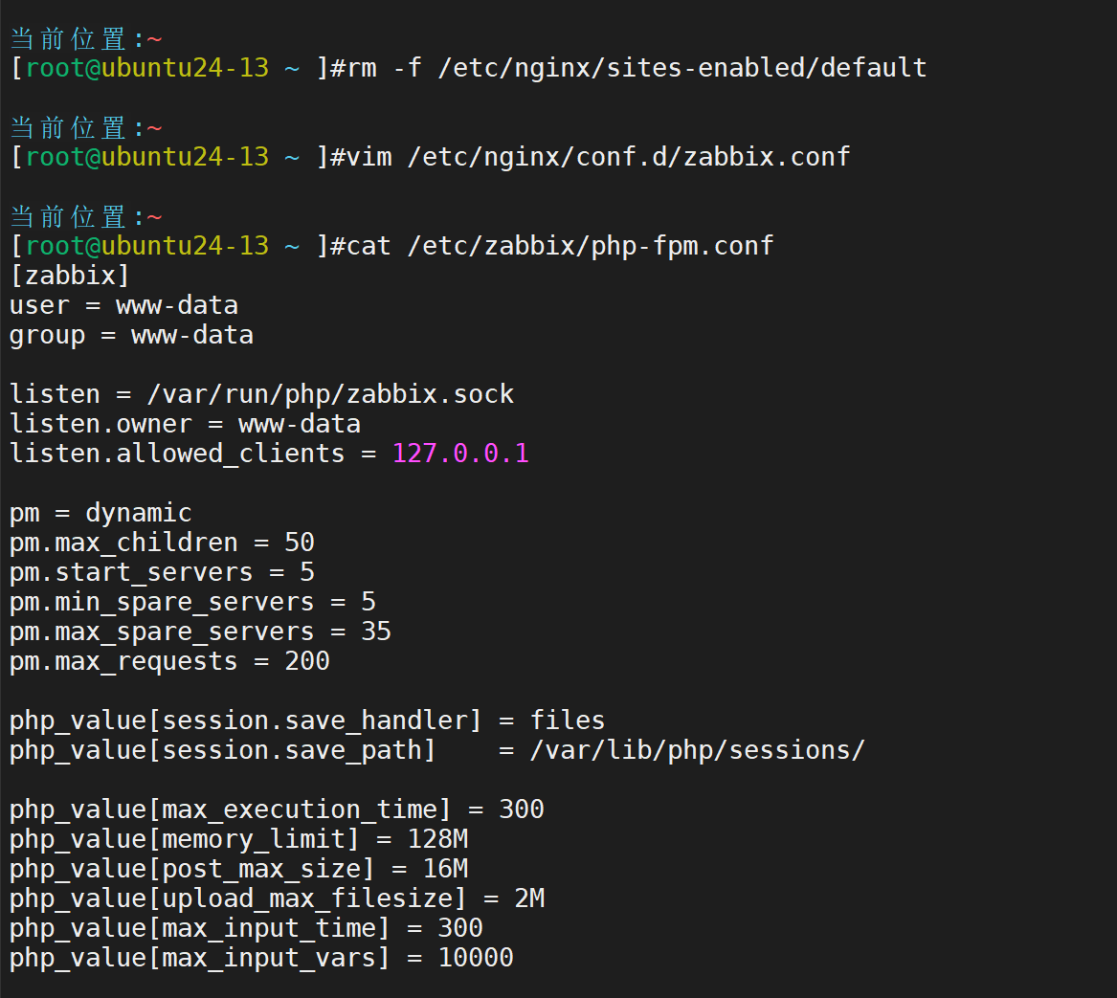This screenshot has width=1117, height=998.
Task: Click the '[zabbix]' section header line
Action: 70,276
